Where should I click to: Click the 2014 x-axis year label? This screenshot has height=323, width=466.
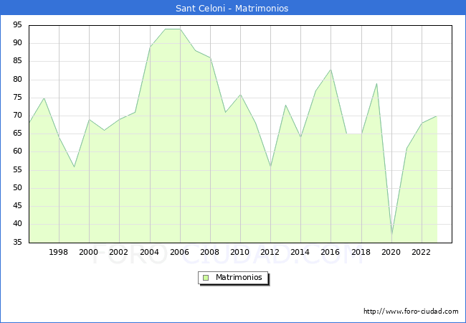[x=300, y=252]
